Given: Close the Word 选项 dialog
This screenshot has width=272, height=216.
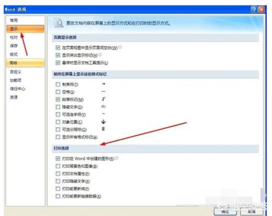Looking at the screenshot, I should click(x=261, y=9).
